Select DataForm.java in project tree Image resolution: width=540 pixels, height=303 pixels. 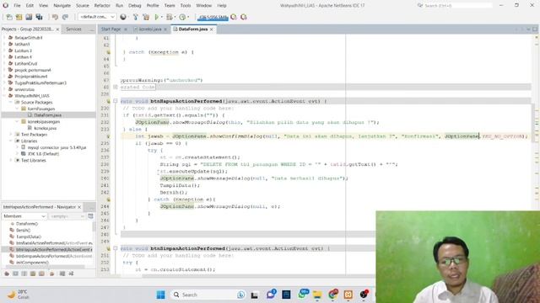47,115
